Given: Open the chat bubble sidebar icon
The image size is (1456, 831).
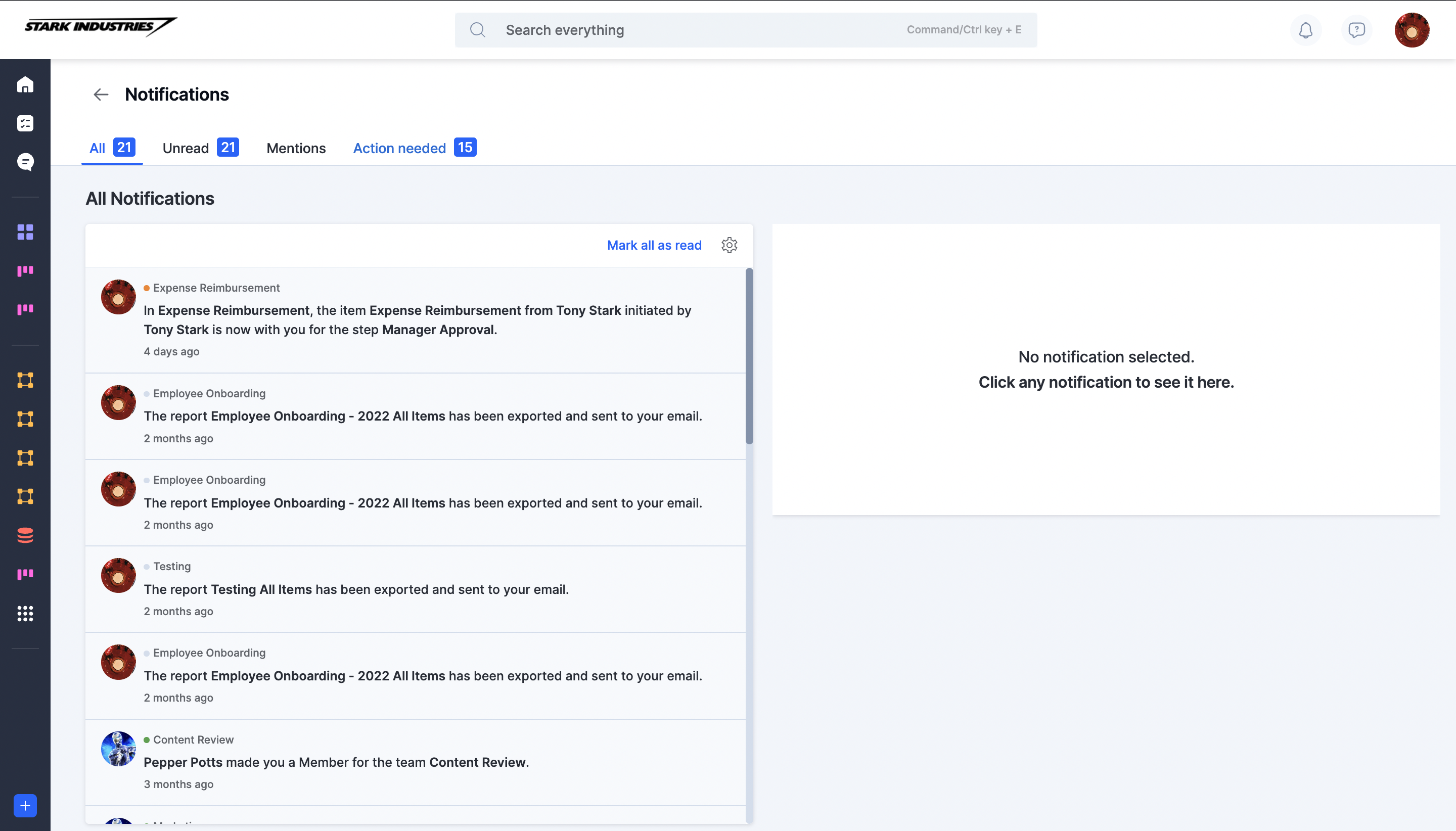Looking at the screenshot, I should coord(25,162).
